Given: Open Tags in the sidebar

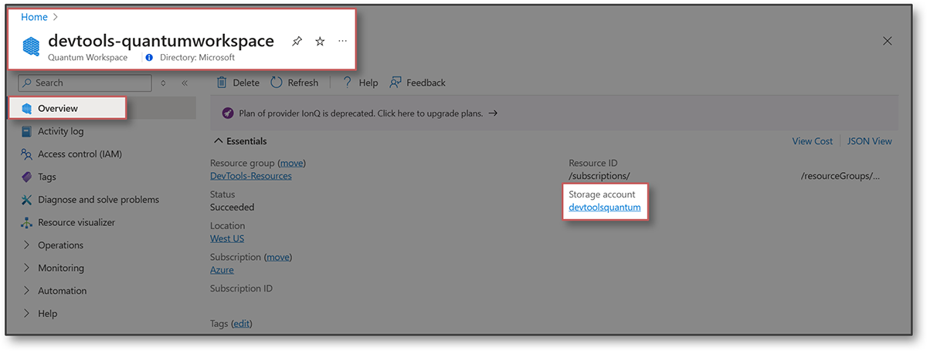Looking at the screenshot, I should pyautogui.click(x=47, y=177).
